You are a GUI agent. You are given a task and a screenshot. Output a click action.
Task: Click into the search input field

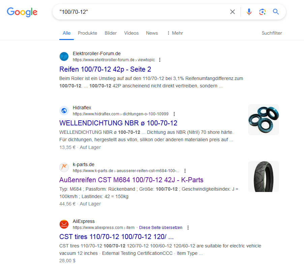coord(142,12)
